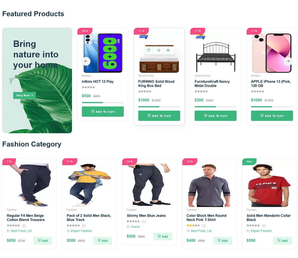Viewport: 298px width, 258px height.
Task: Click the wishlist heart icon on FURINNO bed
Action: pyautogui.click(x=149, y=50)
